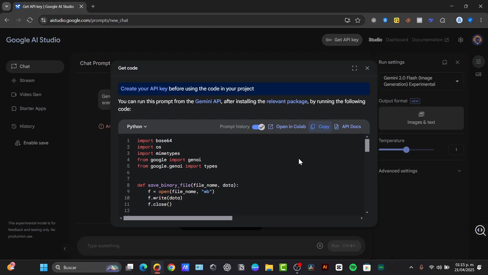Open Google AI Studio settings gear
This screenshot has width=488, height=275.
coord(461,40)
